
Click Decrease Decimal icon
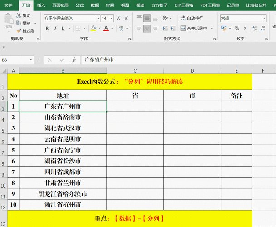pos(263,28)
